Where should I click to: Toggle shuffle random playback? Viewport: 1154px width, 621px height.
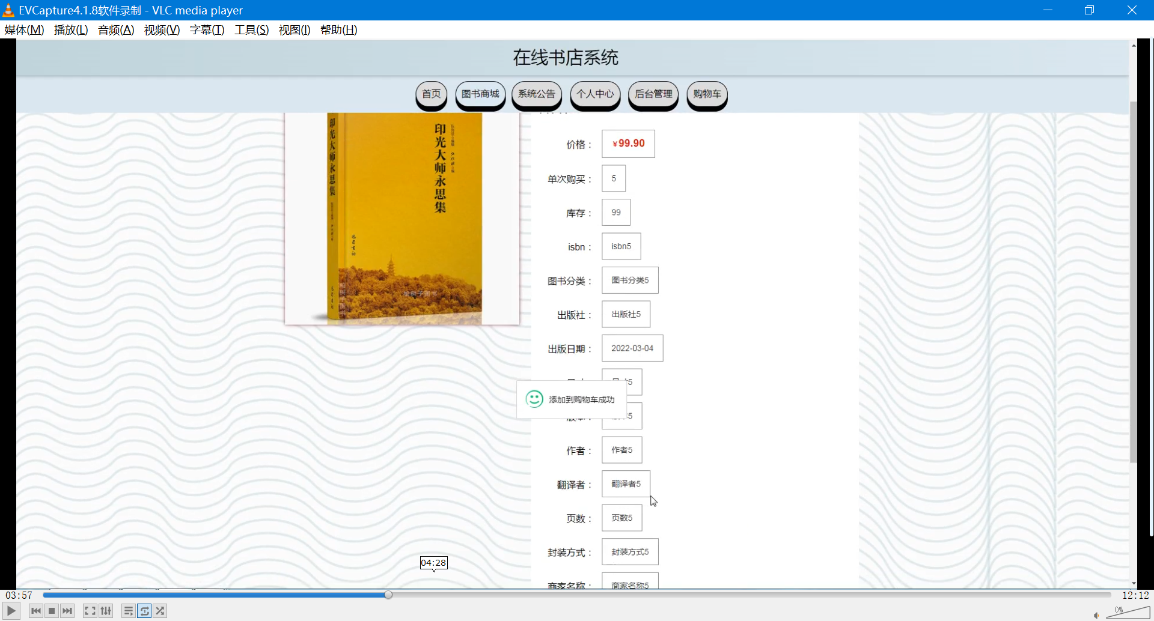pyautogui.click(x=160, y=611)
